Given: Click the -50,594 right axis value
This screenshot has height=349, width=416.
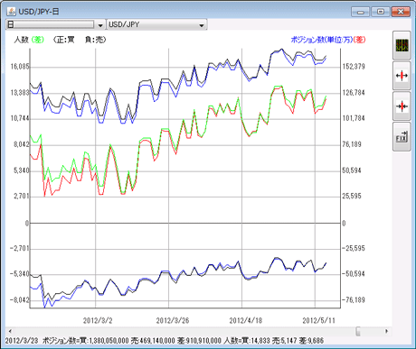Looking at the screenshot, I should tap(354, 274).
